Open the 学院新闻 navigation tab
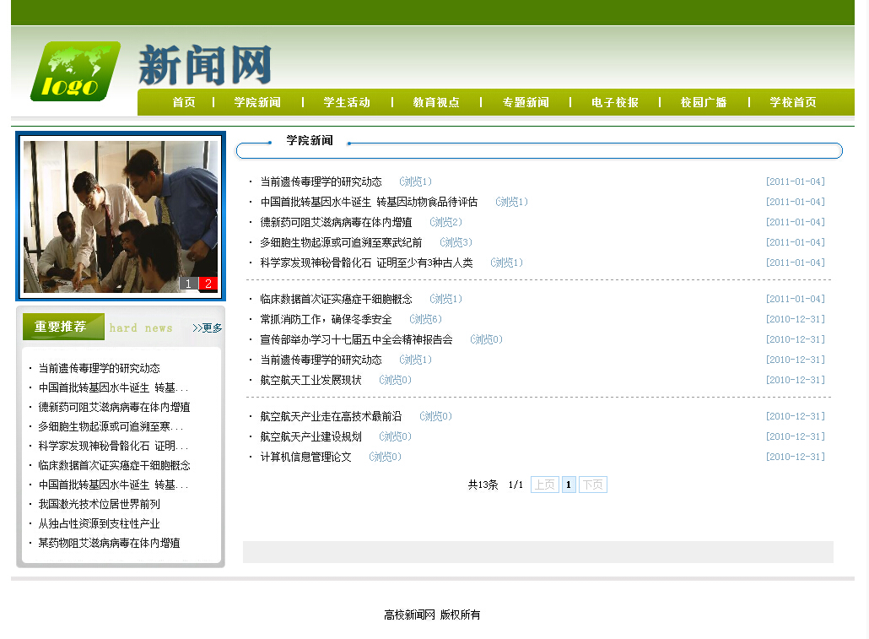The image size is (869, 639). (x=257, y=103)
